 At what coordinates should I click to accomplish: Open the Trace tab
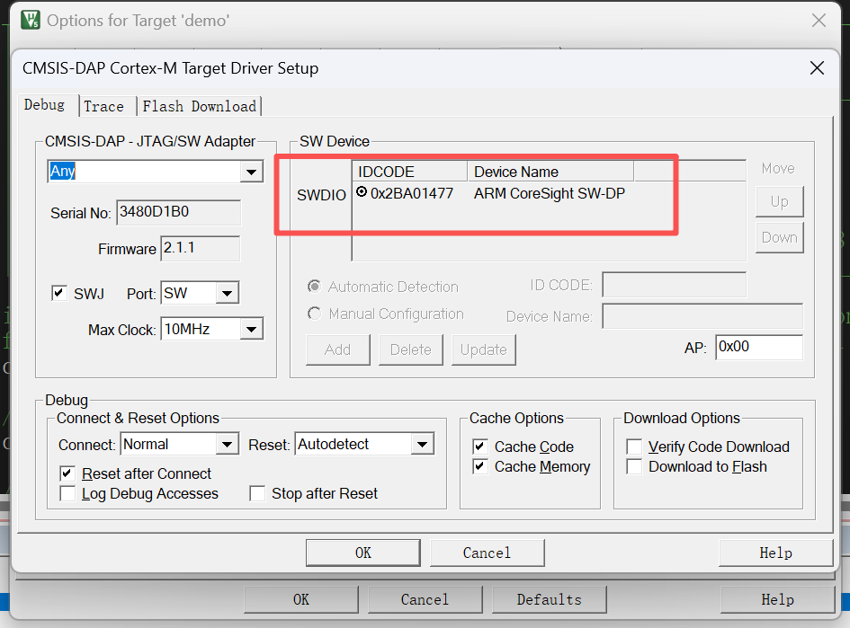click(x=103, y=107)
